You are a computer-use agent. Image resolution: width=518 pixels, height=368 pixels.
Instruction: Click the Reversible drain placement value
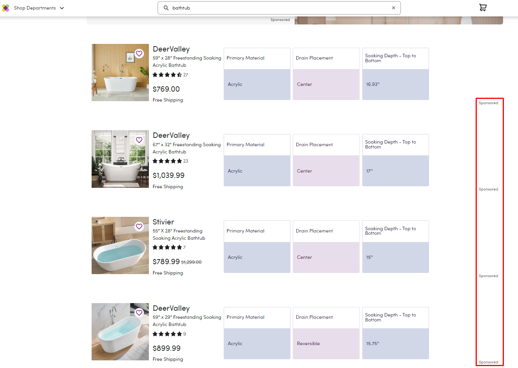(308, 344)
